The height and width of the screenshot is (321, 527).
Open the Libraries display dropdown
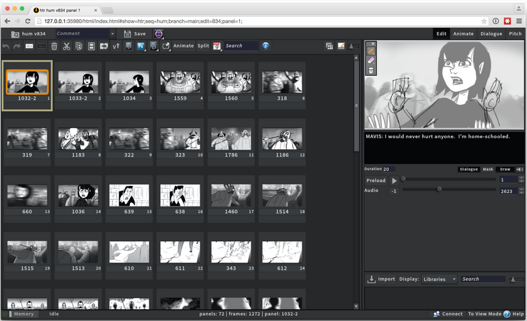pos(439,280)
